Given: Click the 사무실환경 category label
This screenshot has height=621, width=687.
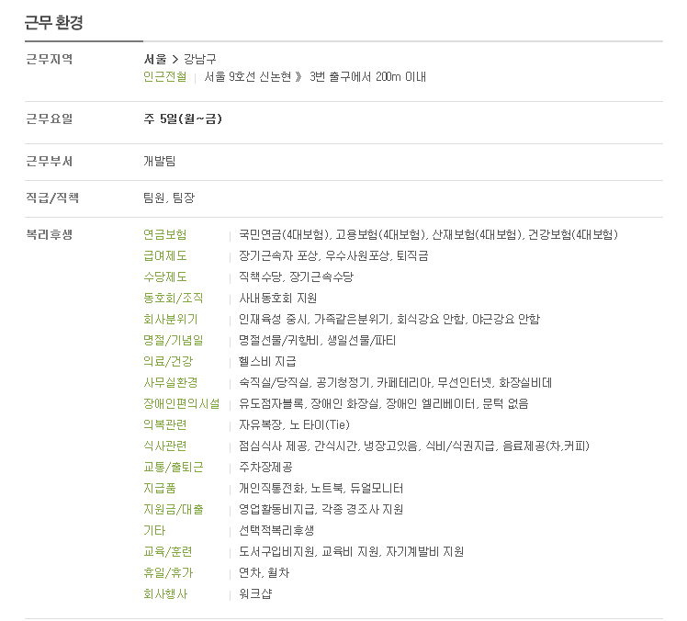Looking at the screenshot, I should coord(171,382).
